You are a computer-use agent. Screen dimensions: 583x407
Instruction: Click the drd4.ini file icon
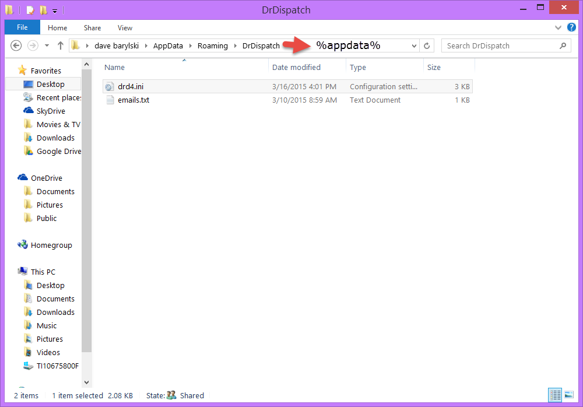(x=110, y=87)
